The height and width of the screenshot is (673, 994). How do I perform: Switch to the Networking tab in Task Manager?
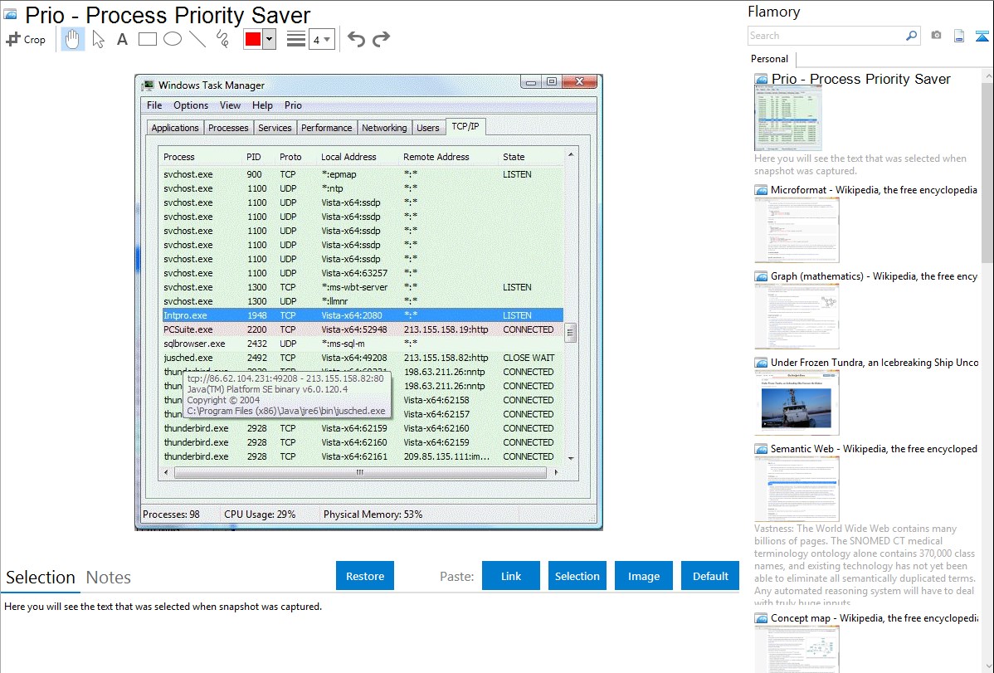click(384, 128)
